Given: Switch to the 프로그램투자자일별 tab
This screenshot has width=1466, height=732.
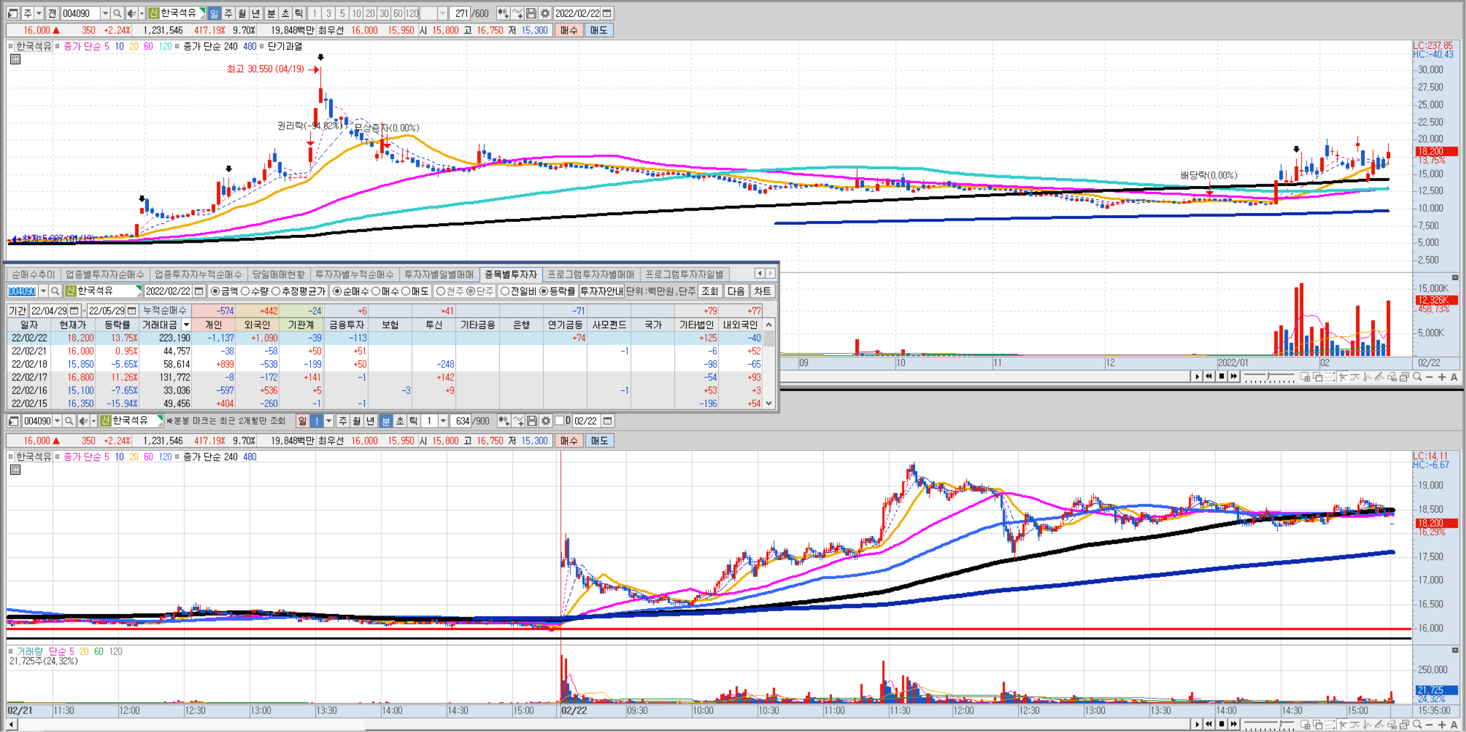Looking at the screenshot, I should (x=684, y=274).
